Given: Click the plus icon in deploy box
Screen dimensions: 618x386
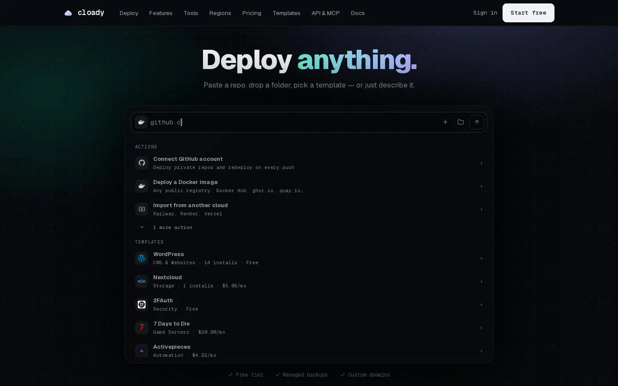Looking at the screenshot, I should 445,122.
